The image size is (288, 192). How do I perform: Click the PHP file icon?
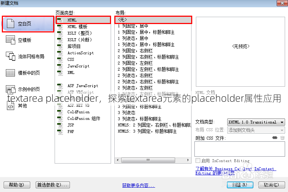(60, 132)
